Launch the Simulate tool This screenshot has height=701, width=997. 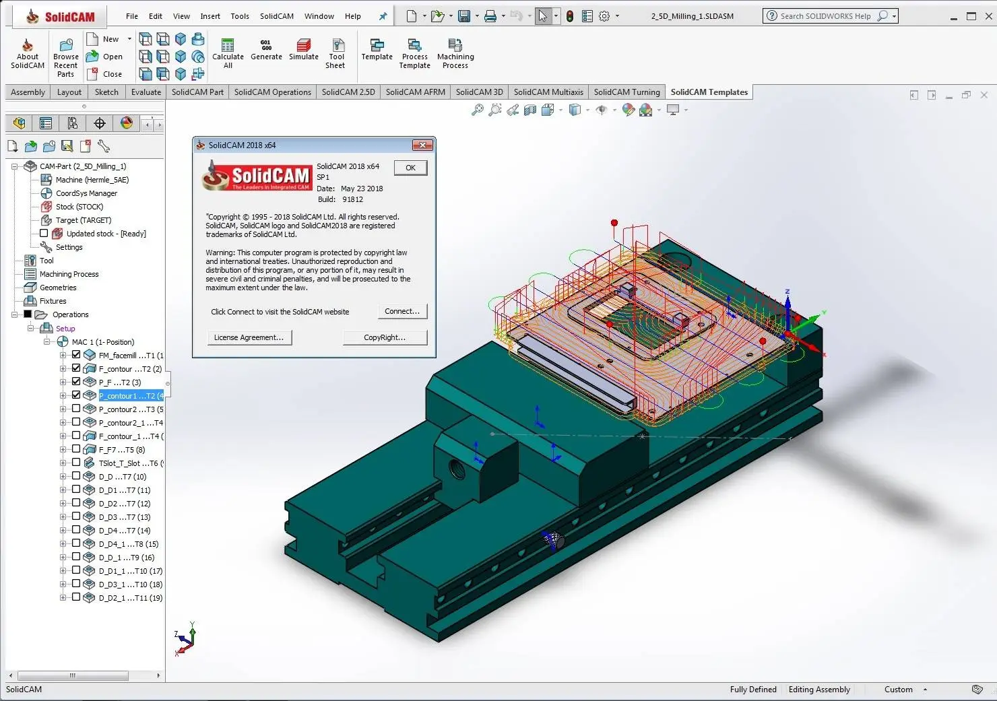tap(304, 49)
